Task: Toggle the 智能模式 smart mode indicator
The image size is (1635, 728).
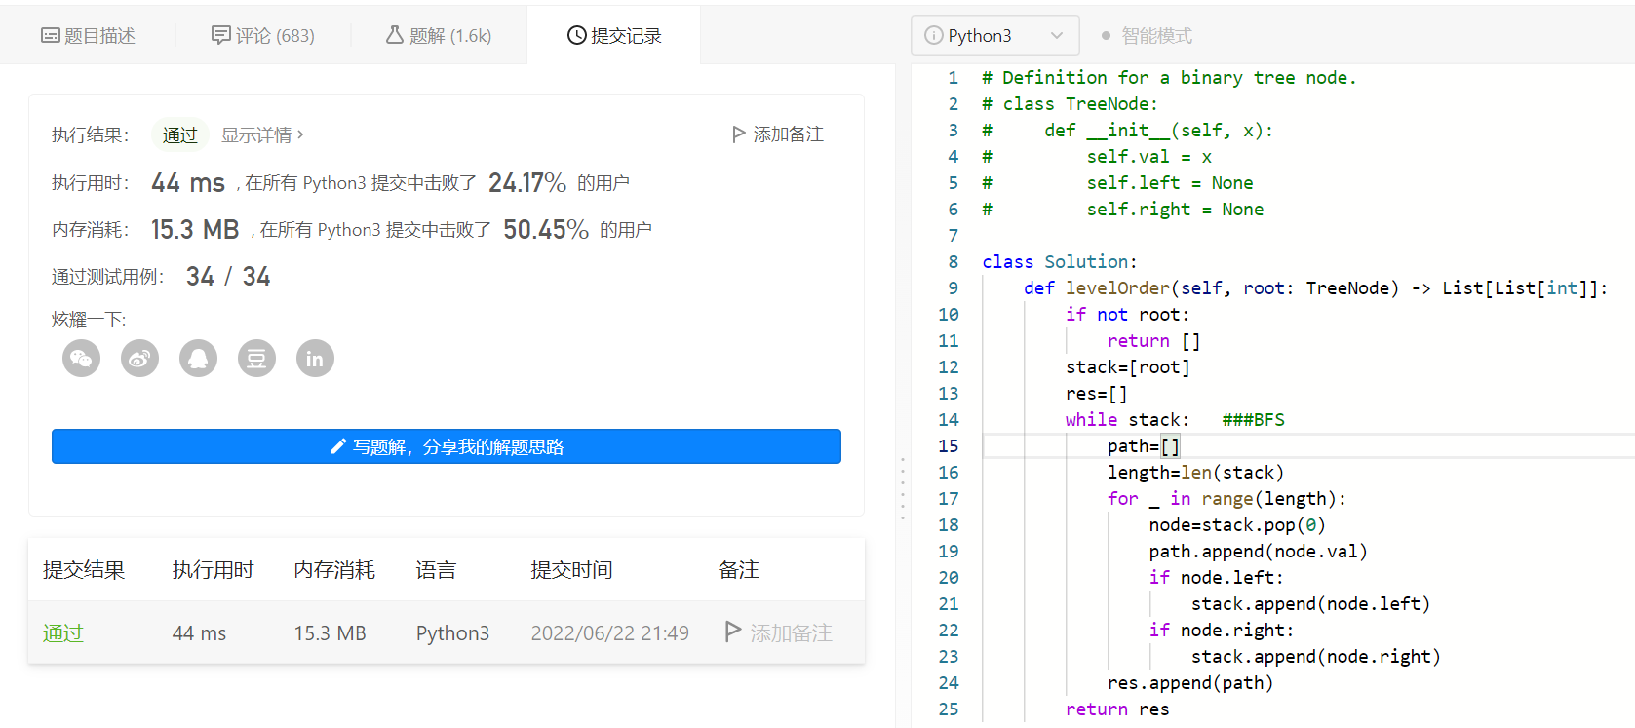Action: pos(1147,36)
